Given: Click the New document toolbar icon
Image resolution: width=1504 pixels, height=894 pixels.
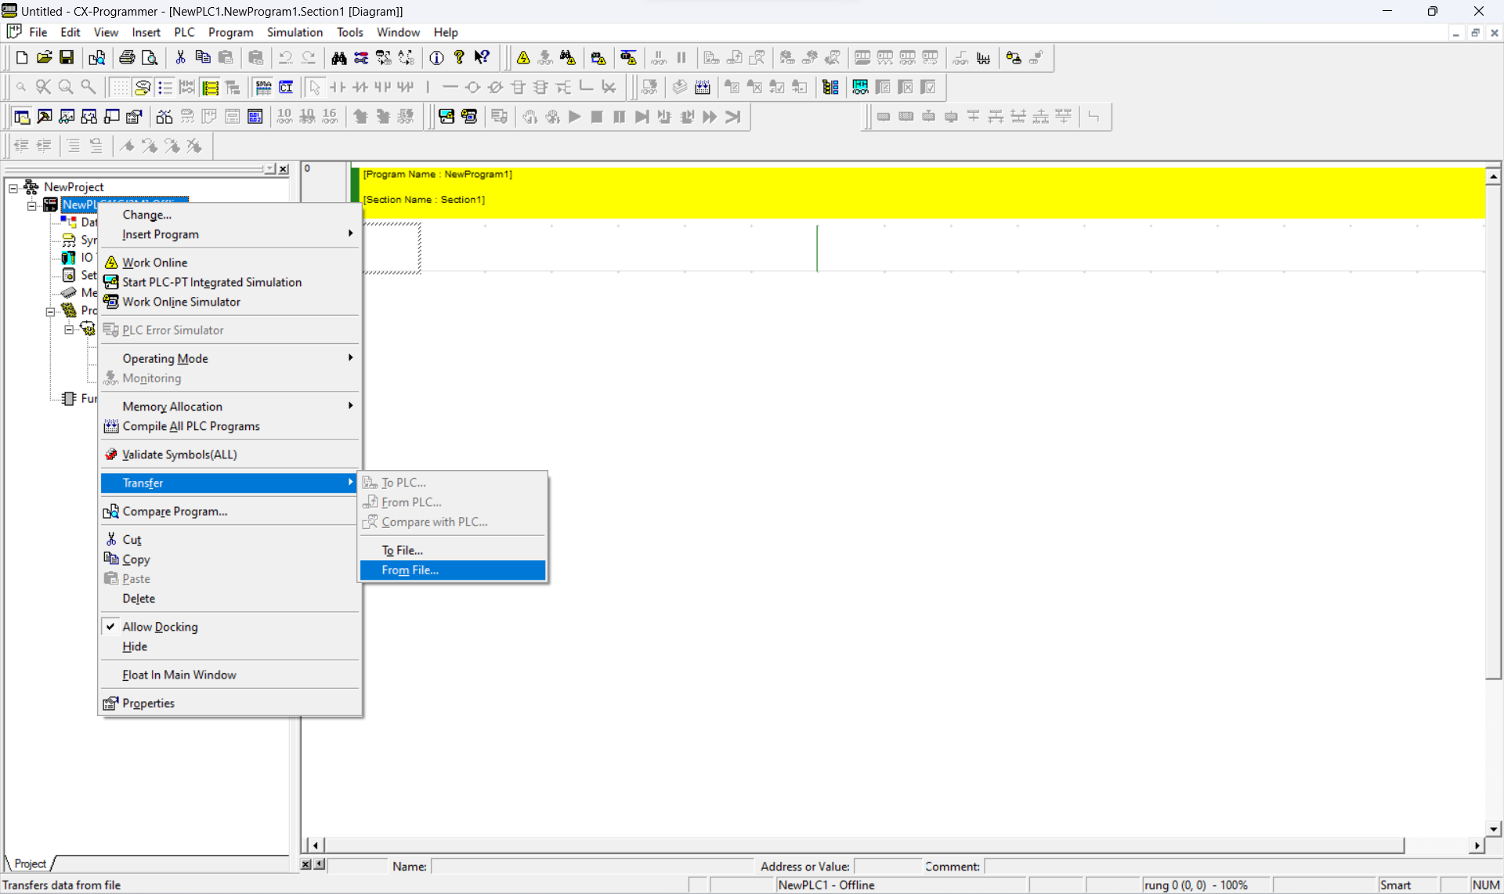Looking at the screenshot, I should pyautogui.click(x=22, y=58).
